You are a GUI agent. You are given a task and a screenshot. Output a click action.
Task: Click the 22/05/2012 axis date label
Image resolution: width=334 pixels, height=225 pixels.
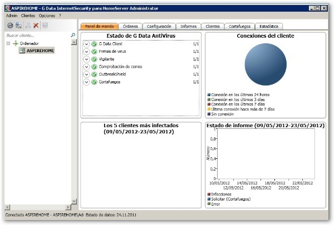(x=302, y=183)
